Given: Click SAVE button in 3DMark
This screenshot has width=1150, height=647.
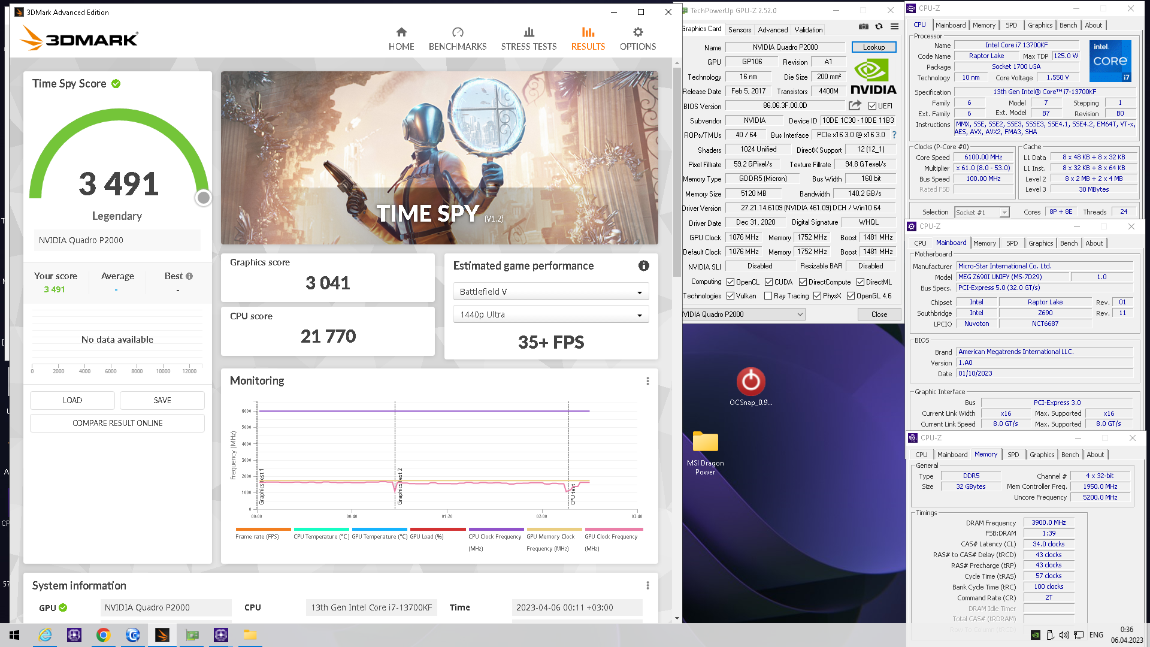Looking at the screenshot, I should [x=162, y=400].
